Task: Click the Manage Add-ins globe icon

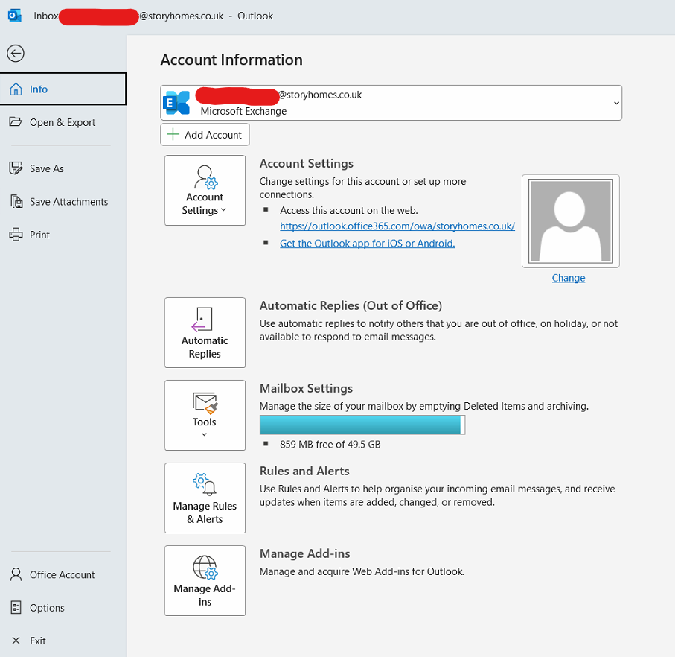Action: 205,568
